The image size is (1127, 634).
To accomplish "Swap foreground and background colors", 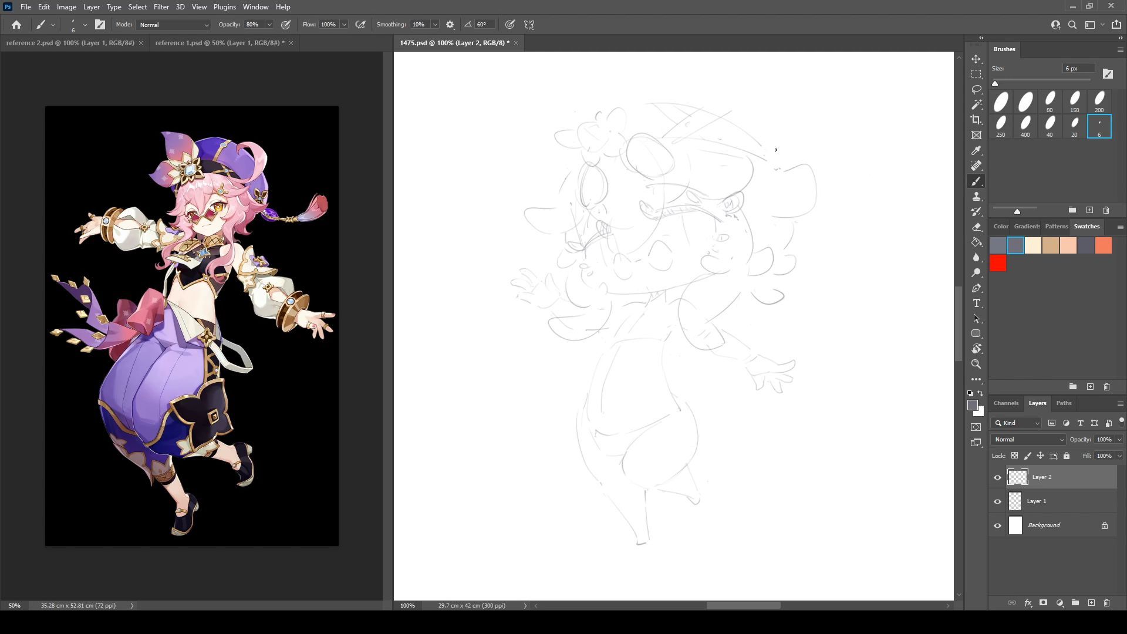I will tap(980, 393).
